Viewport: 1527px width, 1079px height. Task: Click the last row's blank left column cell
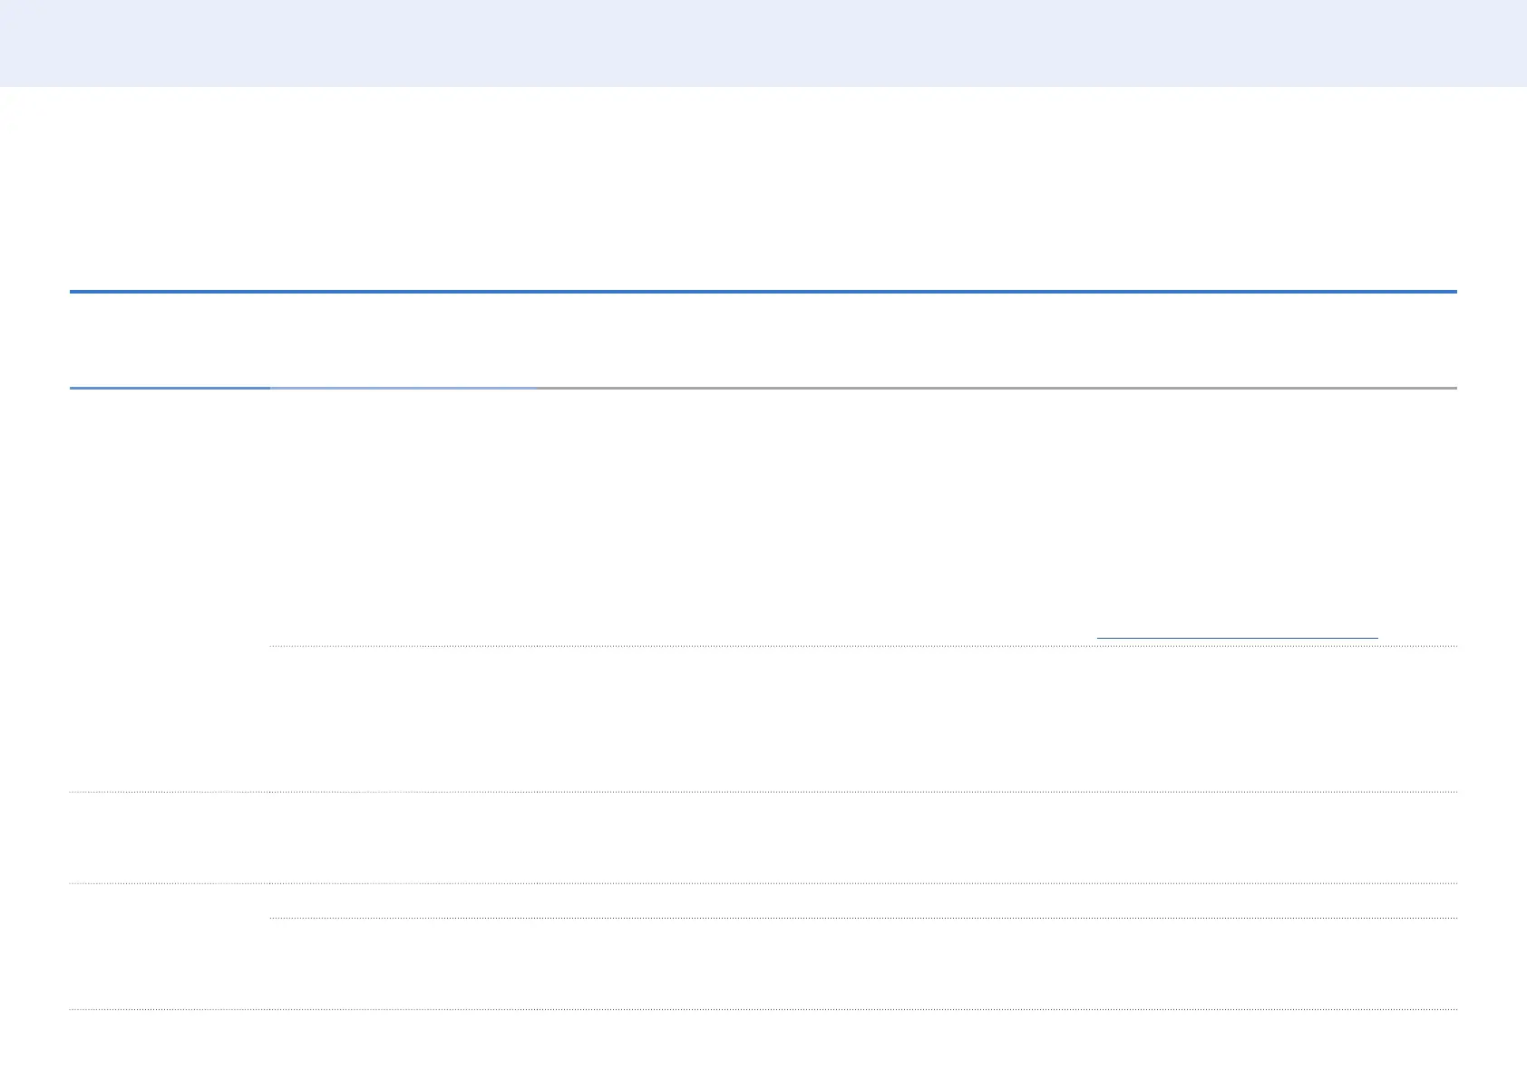point(170,947)
